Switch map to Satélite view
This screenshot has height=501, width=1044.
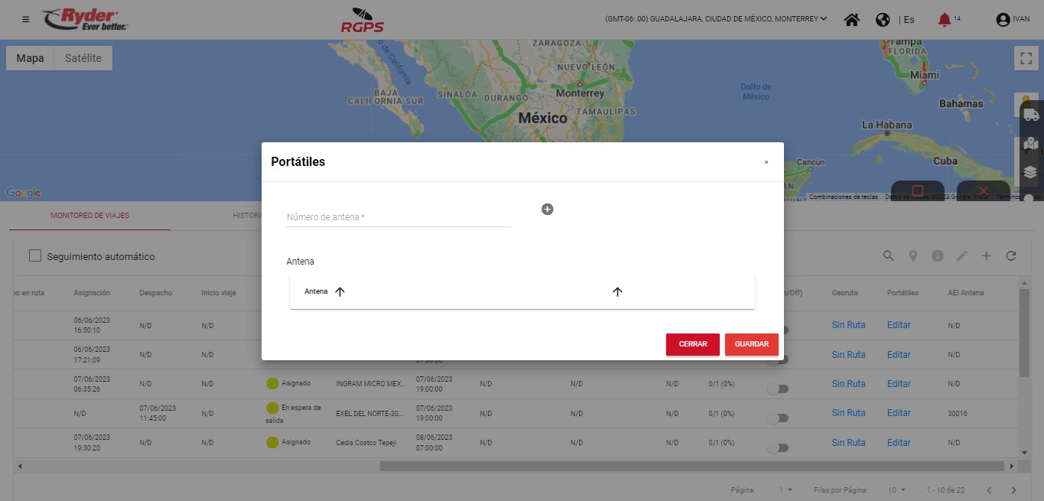[x=83, y=58]
